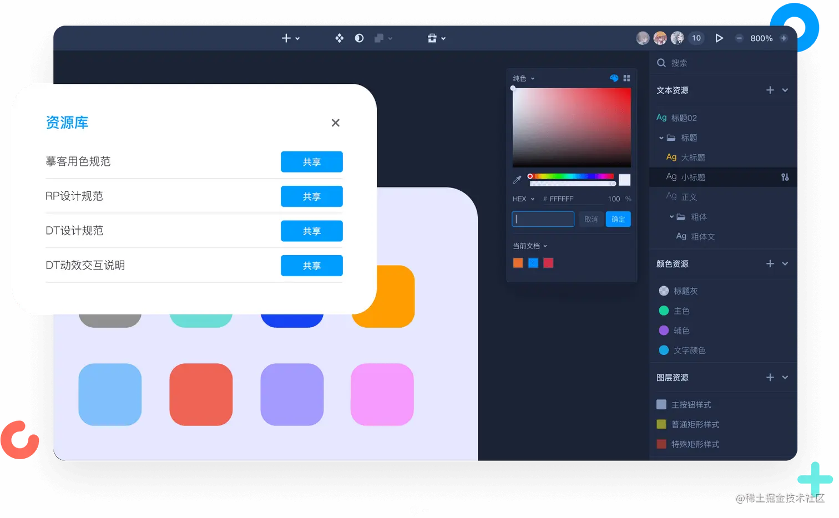
Task: Zoom in with the plus icon beside 800%
Action: point(784,38)
